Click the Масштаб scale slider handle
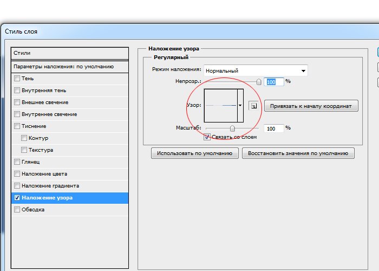Image resolution: width=379 pixels, height=271 pixels. [232, 128]
